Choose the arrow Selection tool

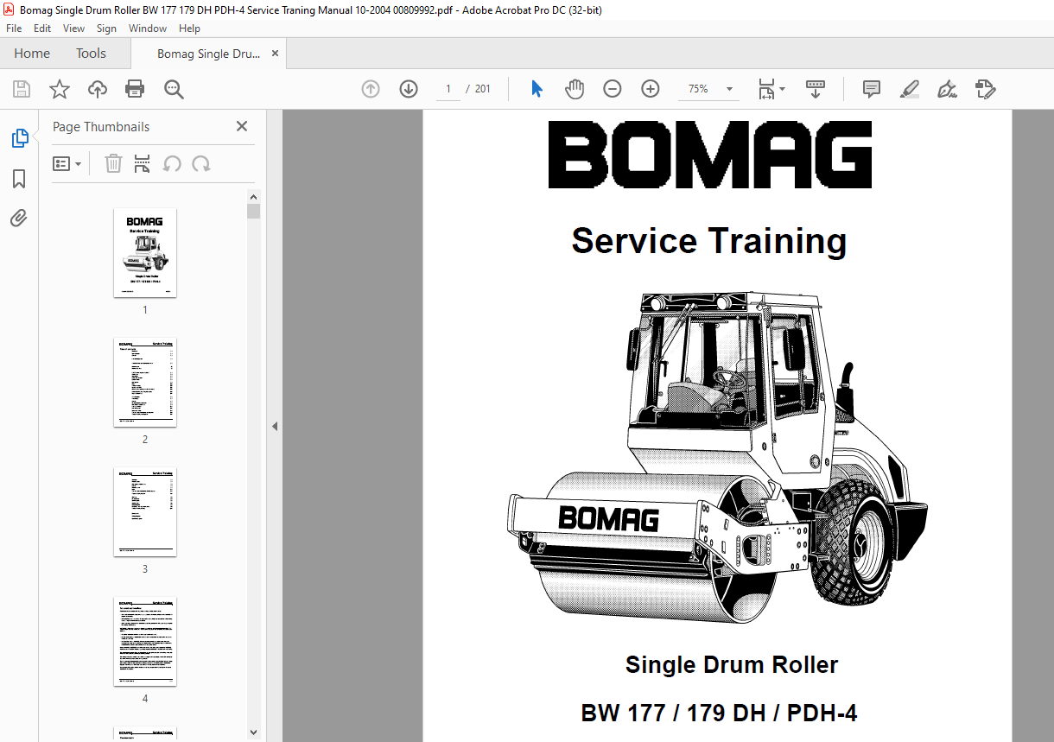click(x=537, y=89)
